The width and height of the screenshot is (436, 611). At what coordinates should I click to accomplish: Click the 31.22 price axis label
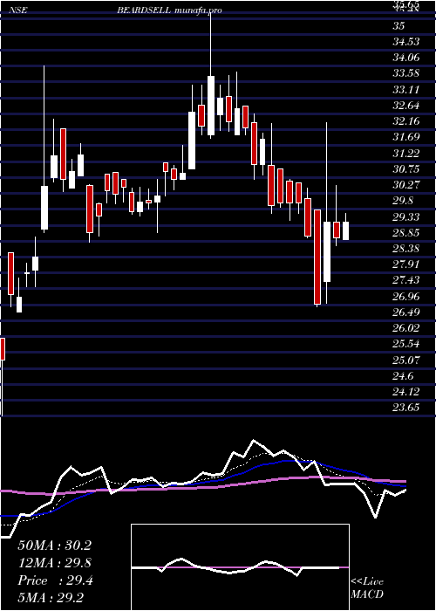[x=405, y=153]
